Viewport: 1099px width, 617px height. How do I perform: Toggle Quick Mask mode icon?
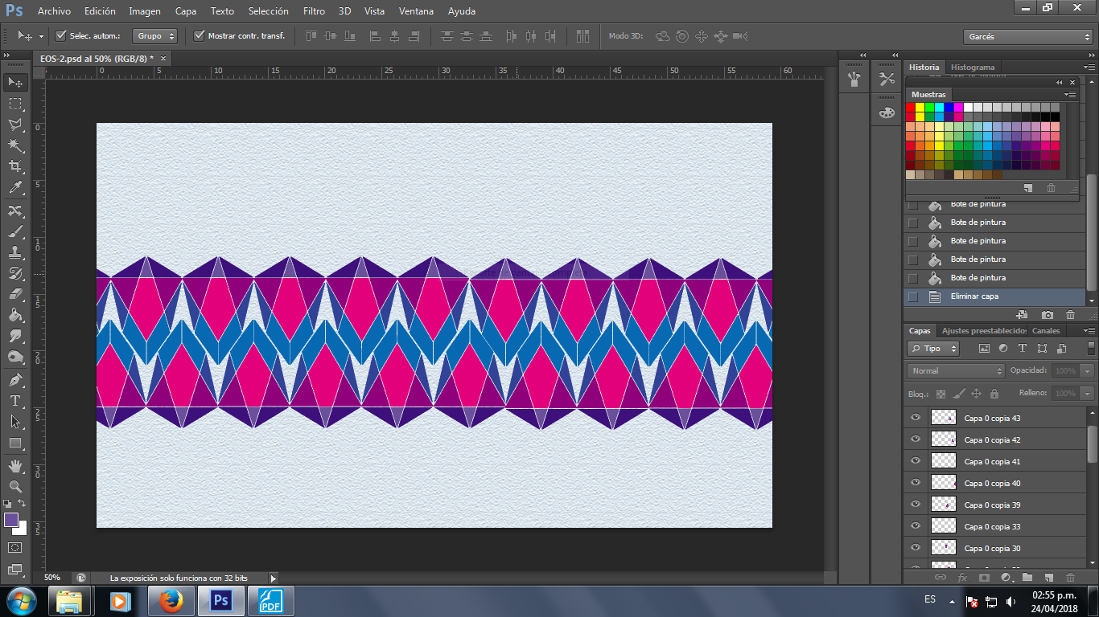coord(15,547)
